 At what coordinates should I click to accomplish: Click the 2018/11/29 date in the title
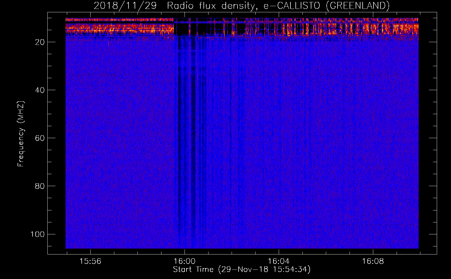click(x=125, y=6)
